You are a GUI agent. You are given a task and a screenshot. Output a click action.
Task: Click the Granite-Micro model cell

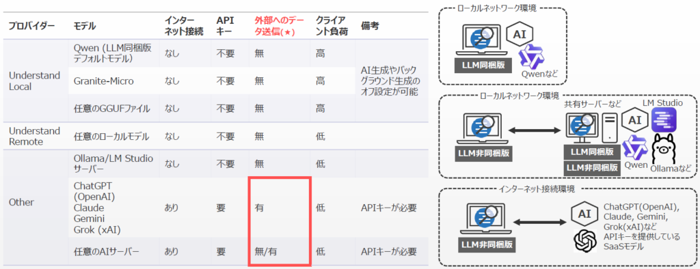coord(103,81)
